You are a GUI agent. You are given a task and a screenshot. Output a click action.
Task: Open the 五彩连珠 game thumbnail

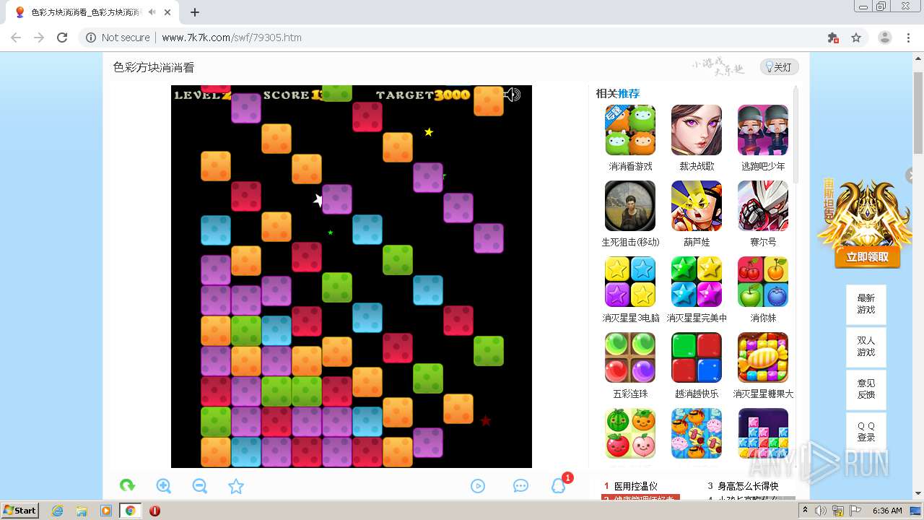tap(630, 357)
